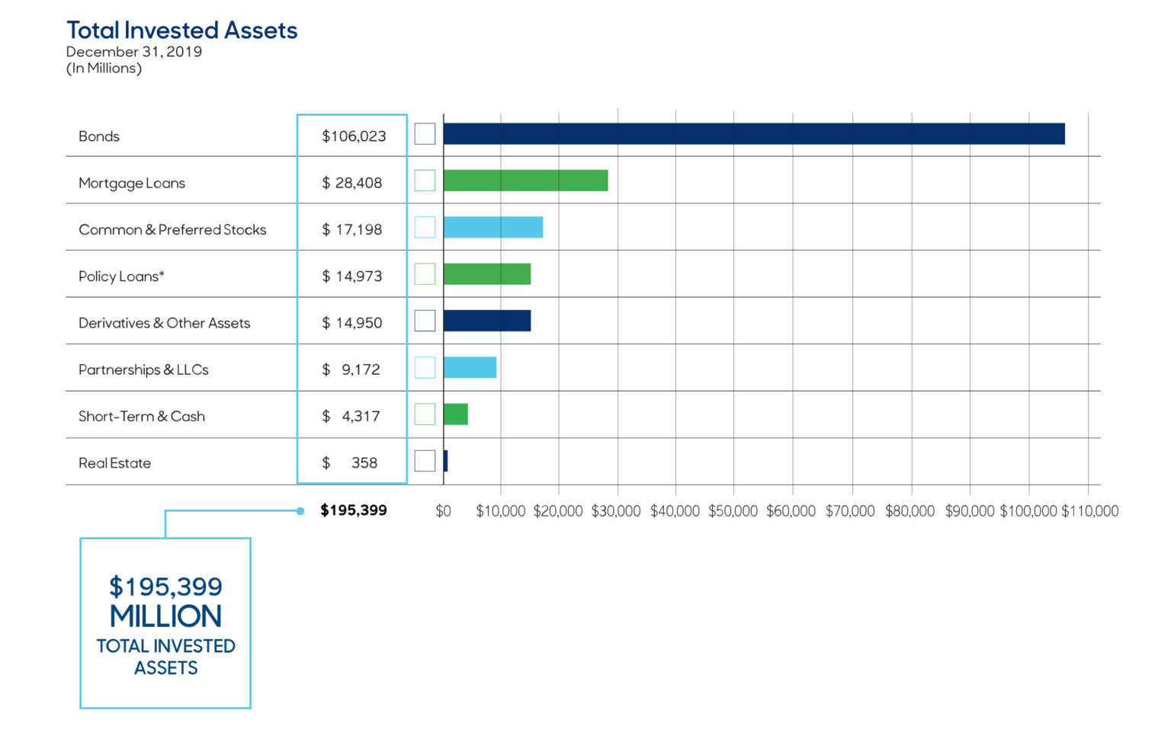Expand the Policy Loans row indicator
This screenshot has width=1171, height=732.
(x=425, y=273)
